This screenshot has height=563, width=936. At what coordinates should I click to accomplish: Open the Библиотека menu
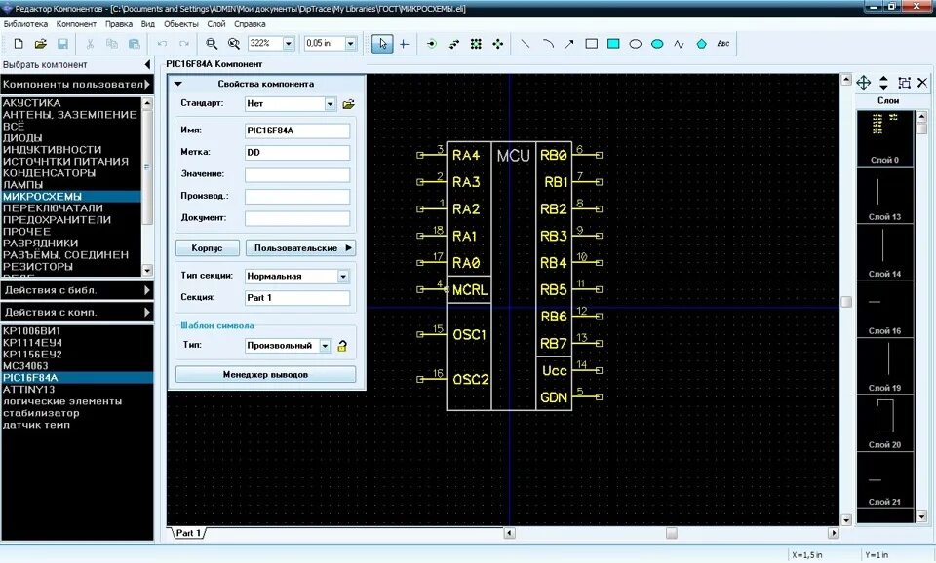pos(25,24)
